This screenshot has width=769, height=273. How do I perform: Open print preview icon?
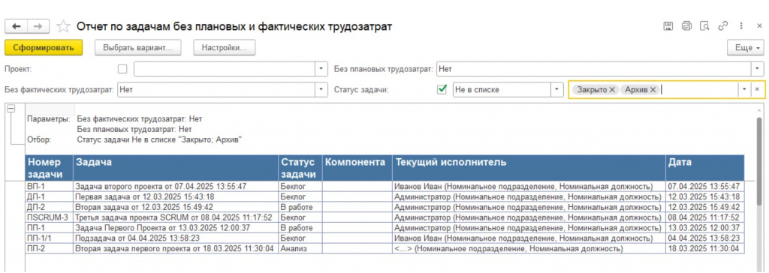point(704,26)
